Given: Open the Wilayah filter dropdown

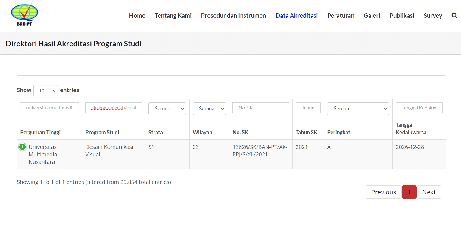Looking at the screenshot, I should coord(209,109).
